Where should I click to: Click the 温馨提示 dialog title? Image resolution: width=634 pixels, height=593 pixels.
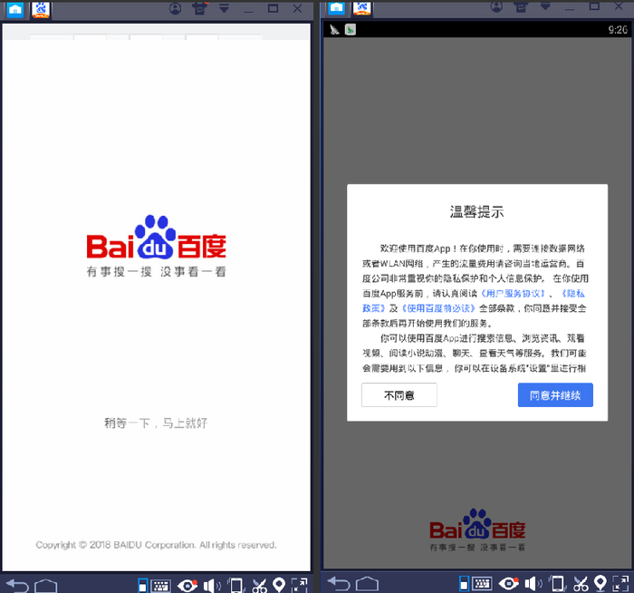click(x=477, y=211)
